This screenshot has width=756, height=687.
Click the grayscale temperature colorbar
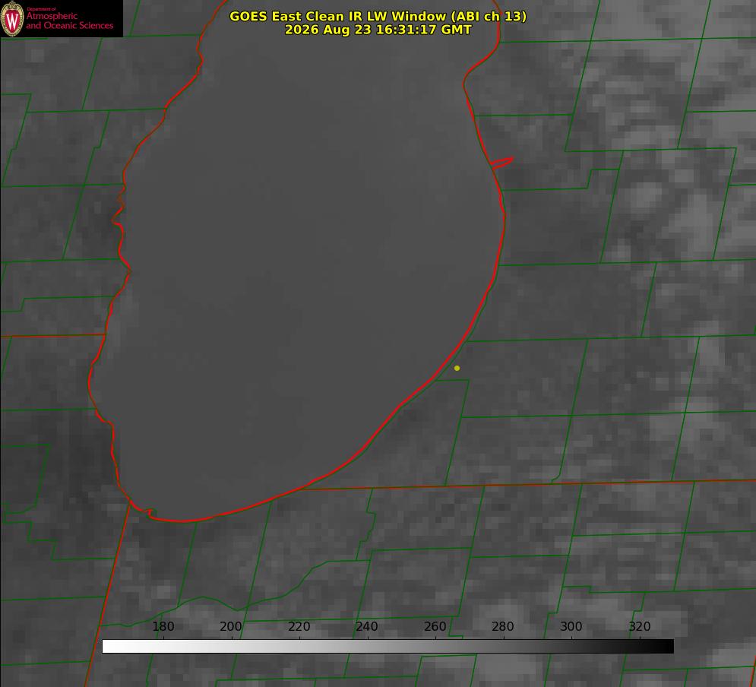pos(387,646)
